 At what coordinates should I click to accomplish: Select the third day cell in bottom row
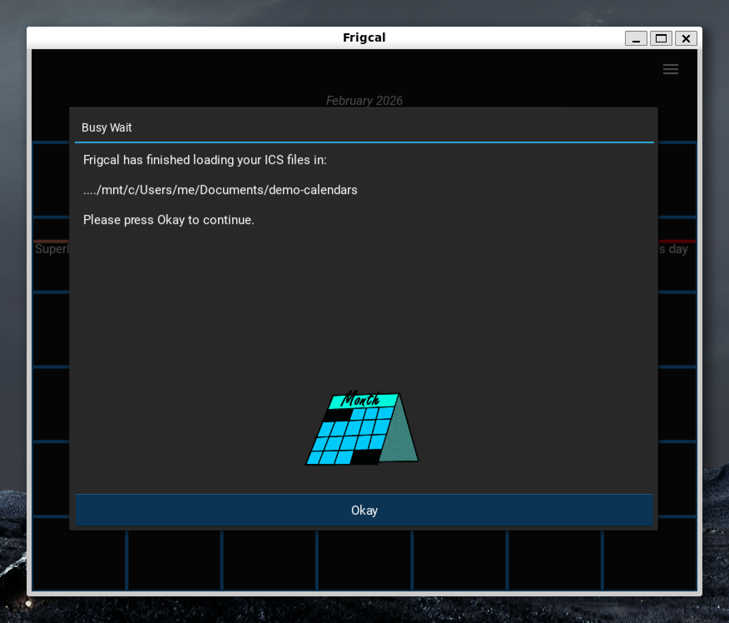click(x=269, y=560)
